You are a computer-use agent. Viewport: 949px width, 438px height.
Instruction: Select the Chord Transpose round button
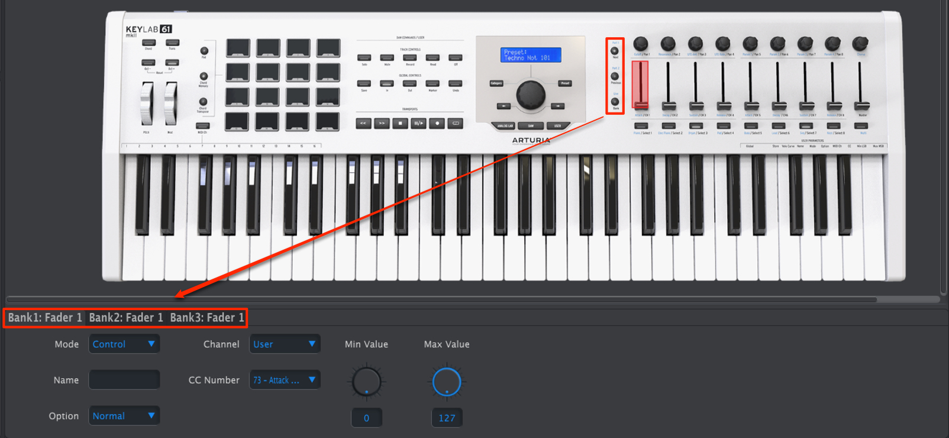click(x=203, y=102)
